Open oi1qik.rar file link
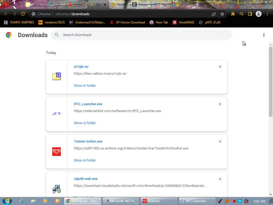Viewport: 273px width, 205px height. [x=81, y=66]
